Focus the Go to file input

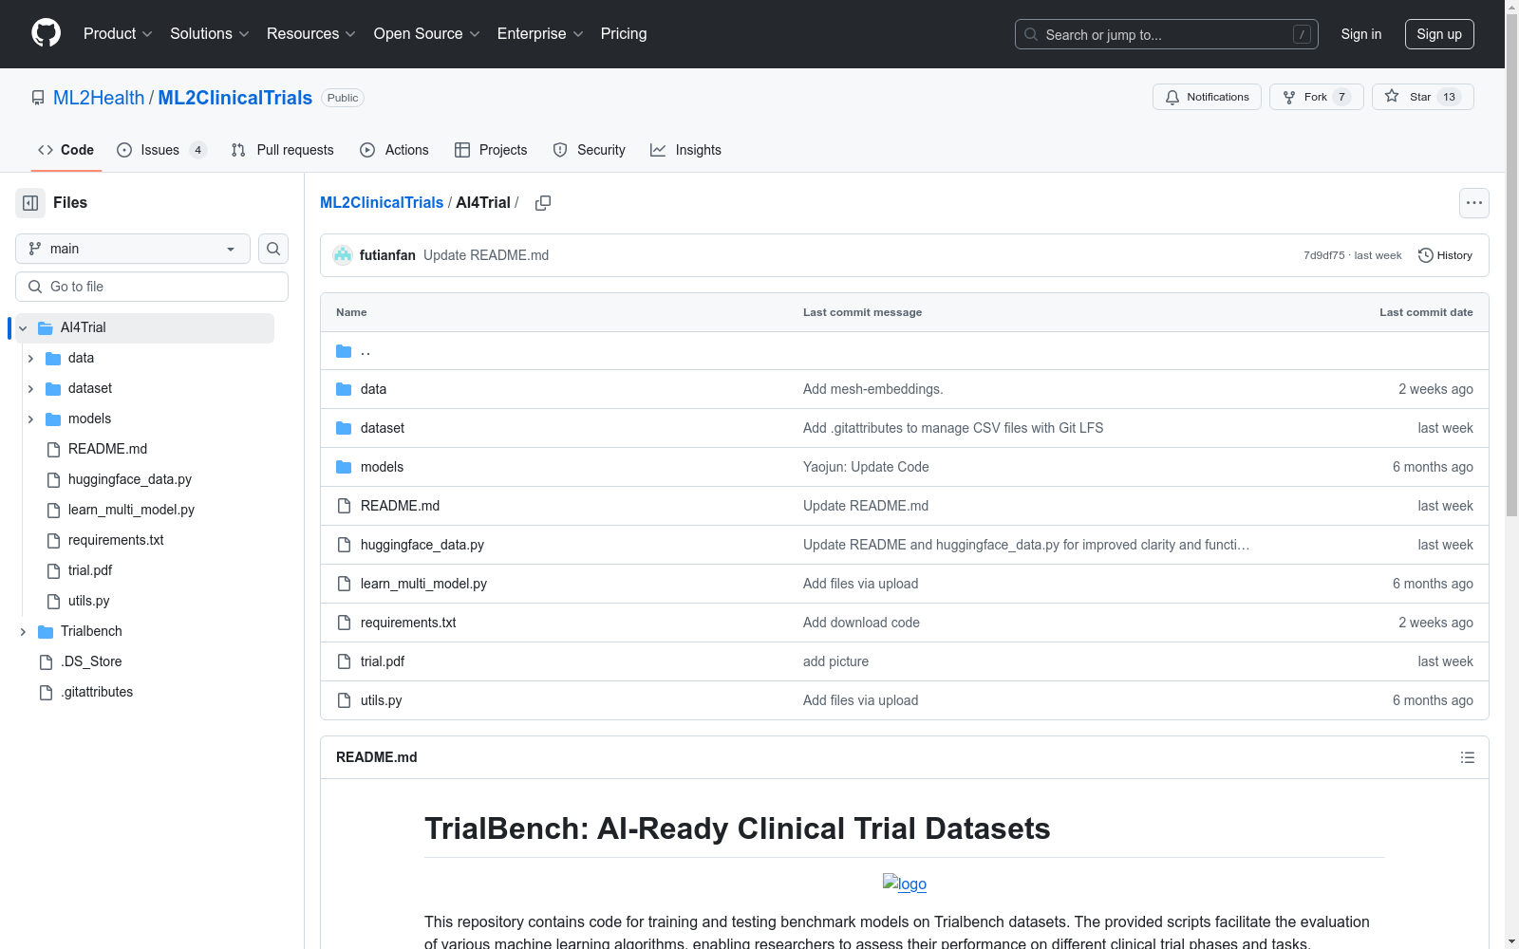[x=152, y=287]
